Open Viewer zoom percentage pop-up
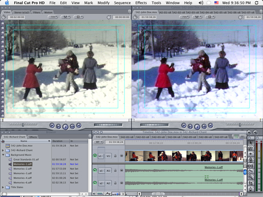The height and width of the screenshot is (197, 263). 53,17
